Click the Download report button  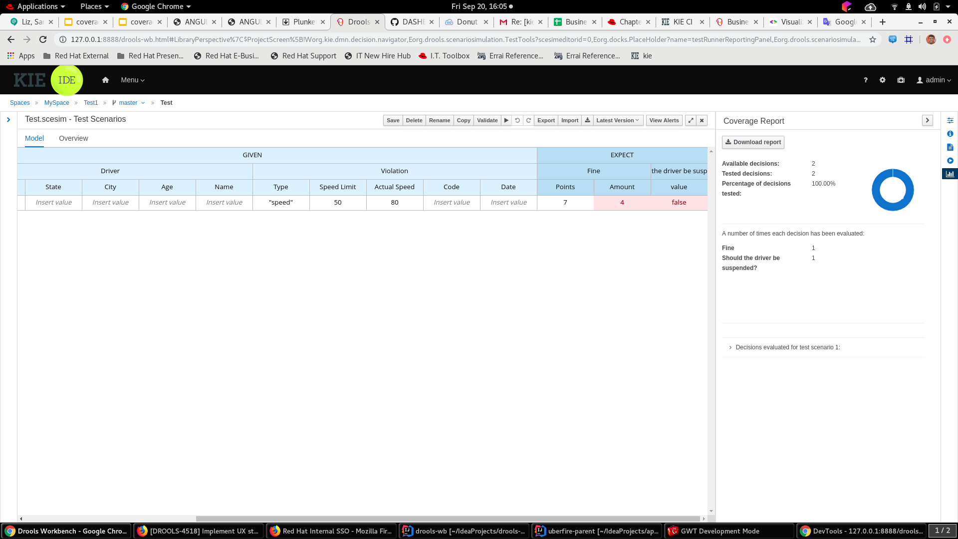(x=753, y=142)
